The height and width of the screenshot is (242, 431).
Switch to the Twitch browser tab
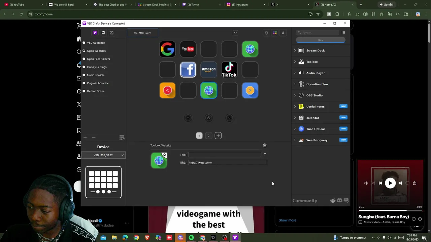tap(202, 5)
